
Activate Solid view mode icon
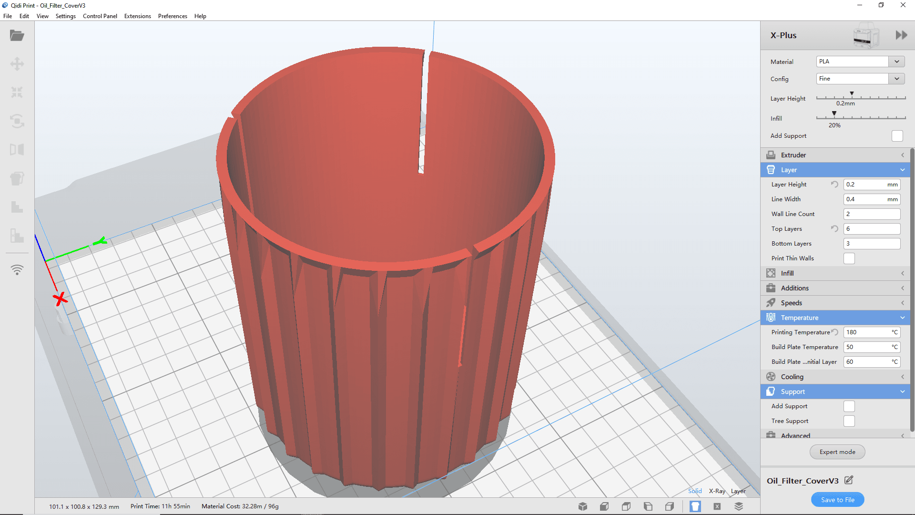[x=695, y=506]
